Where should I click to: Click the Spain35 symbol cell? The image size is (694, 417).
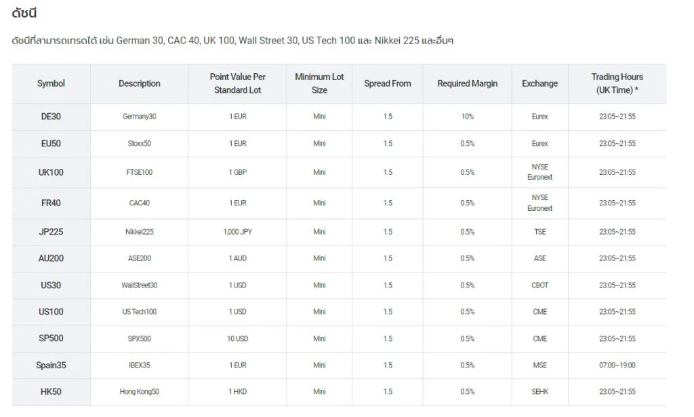click(51, 365)
